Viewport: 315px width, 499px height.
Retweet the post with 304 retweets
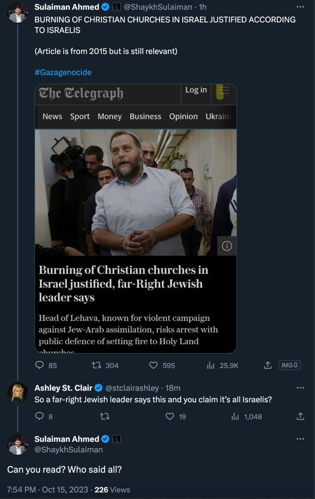[96, 366]
